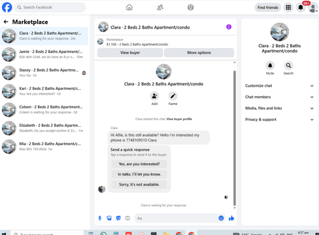
Task: Go to the Home feed icon
Action: pos(130,8)
